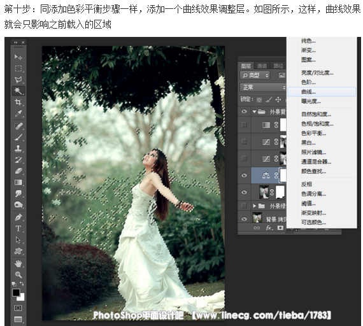Select the Eyedropper tool

(x=18, y=113)
